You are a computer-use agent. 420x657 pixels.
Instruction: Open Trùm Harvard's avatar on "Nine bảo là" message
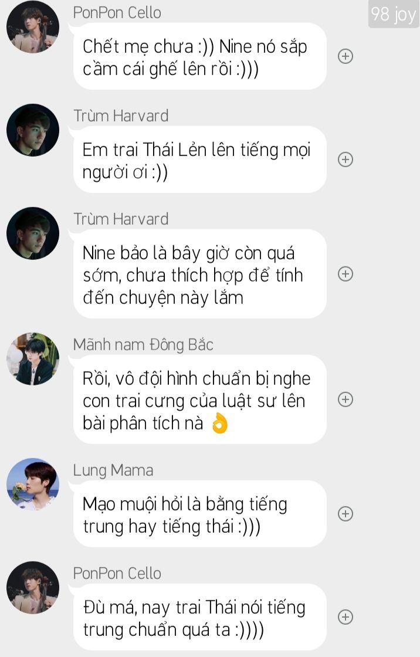coord(33,233)
